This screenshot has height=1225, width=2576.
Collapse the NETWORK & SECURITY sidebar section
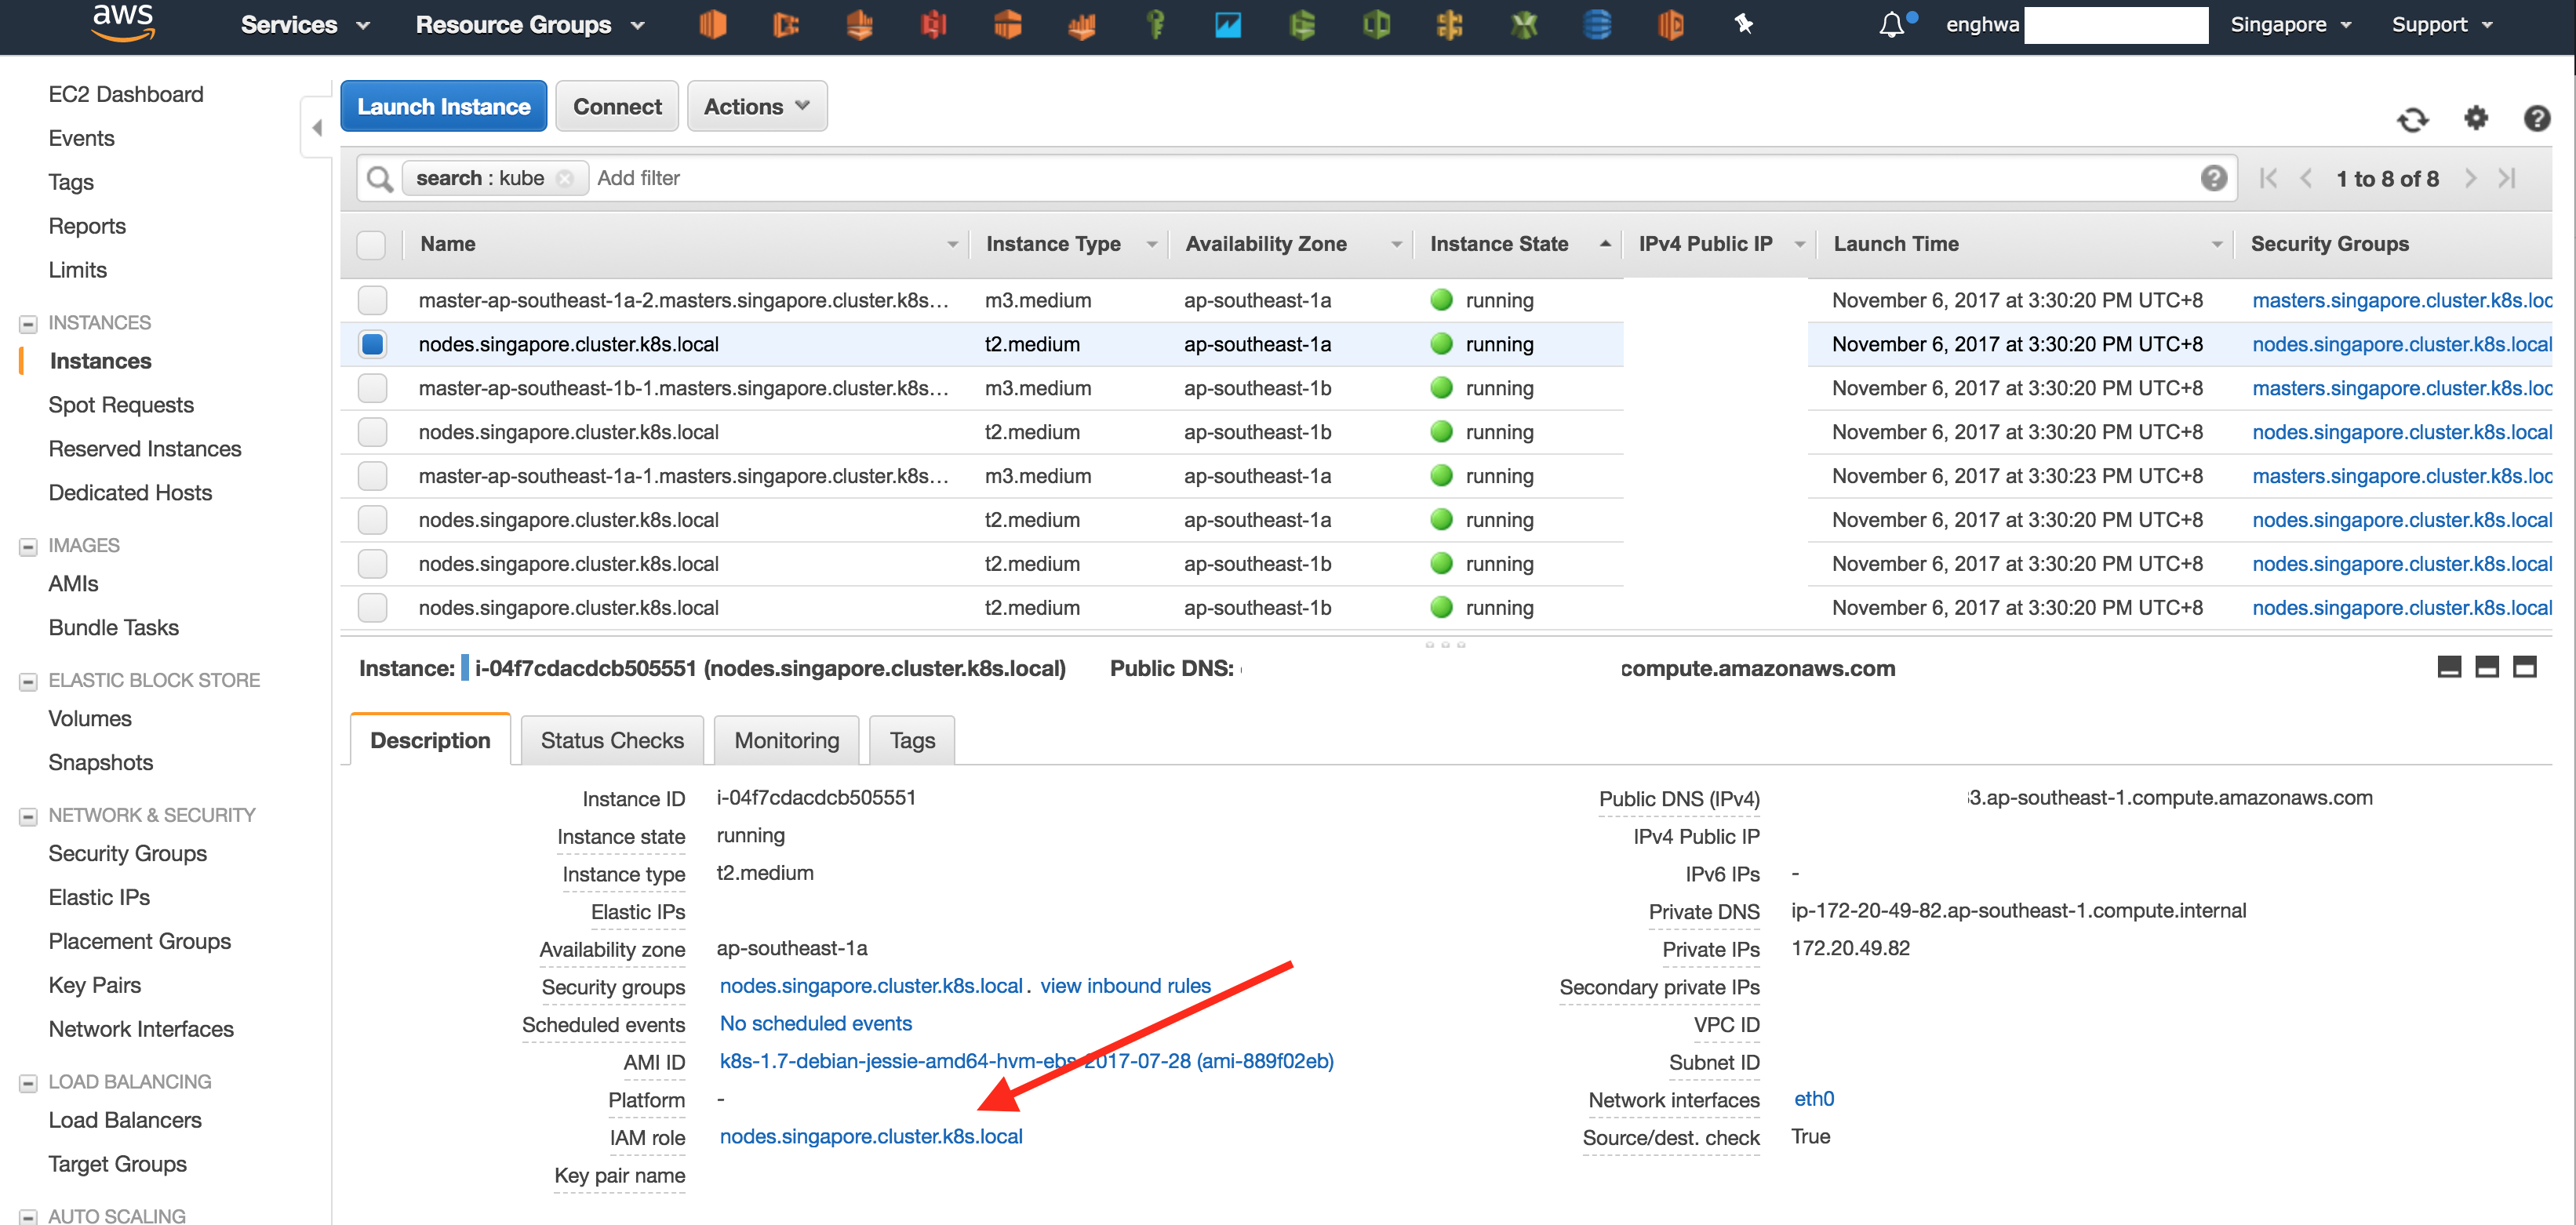click(x=28, y=817)
